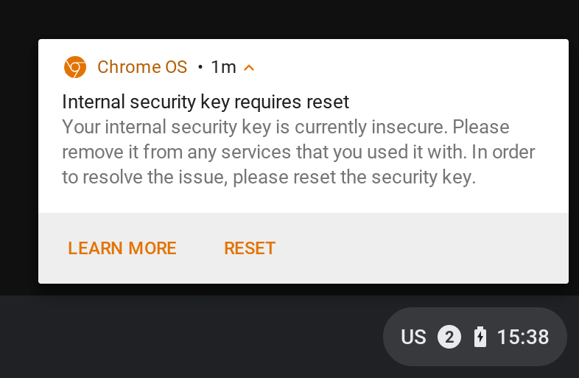The width and height of the screenshot is (579, 378).
Task: Click the "Internal security key requires reset" title
Action: click(206, 102)
